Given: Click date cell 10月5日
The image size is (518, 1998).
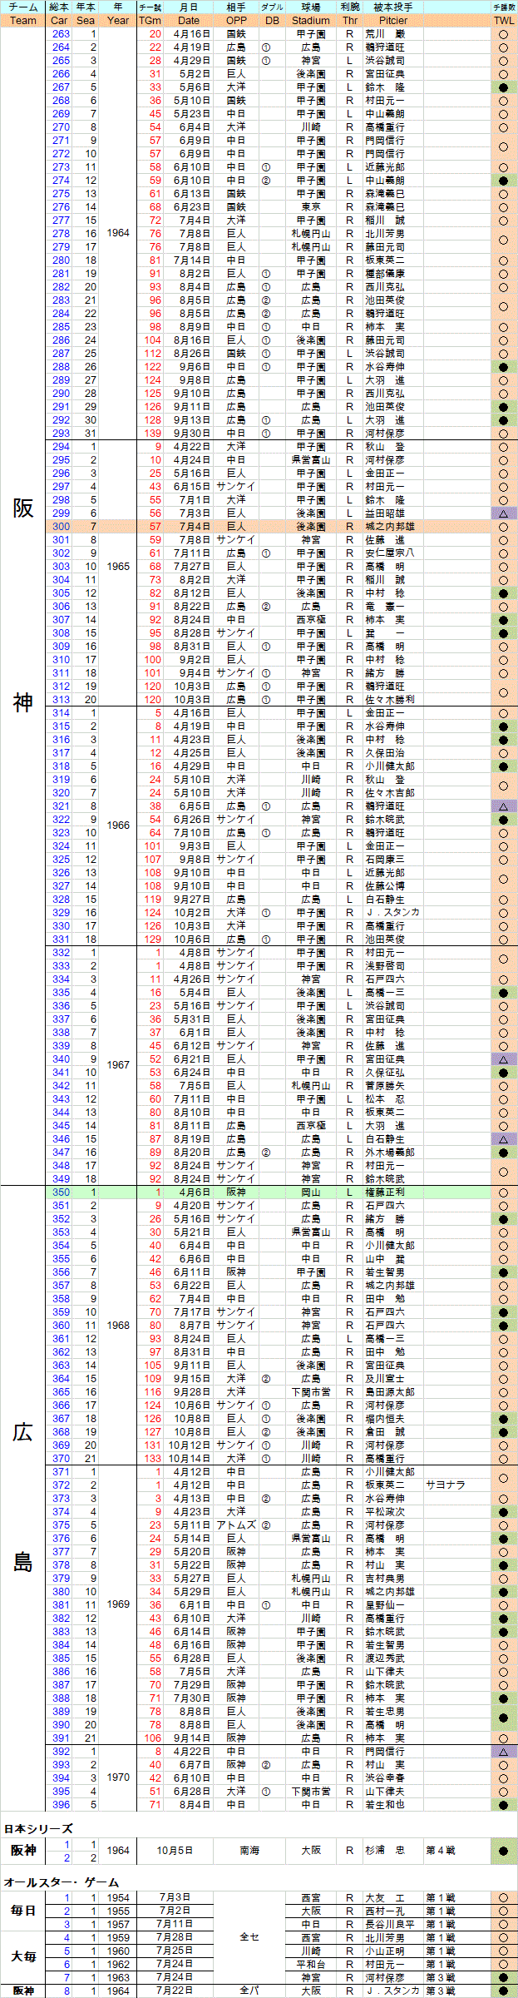Looking at the screenshot, I should [175, 1851].
